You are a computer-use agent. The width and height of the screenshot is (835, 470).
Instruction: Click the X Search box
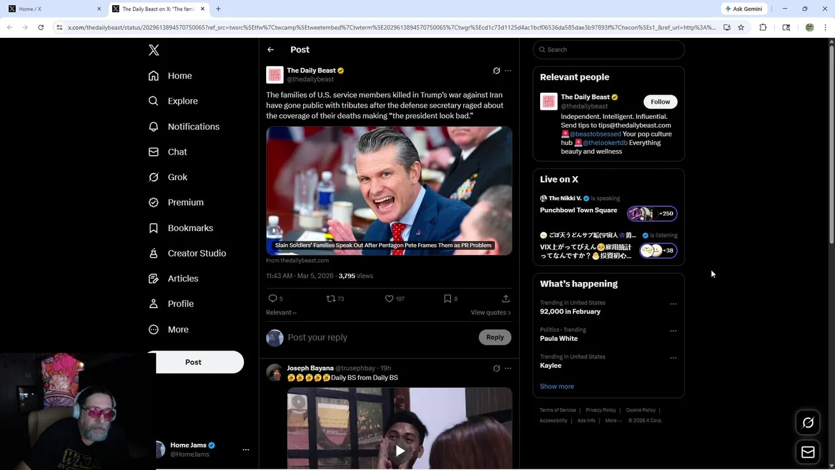(x=609, y=50)
